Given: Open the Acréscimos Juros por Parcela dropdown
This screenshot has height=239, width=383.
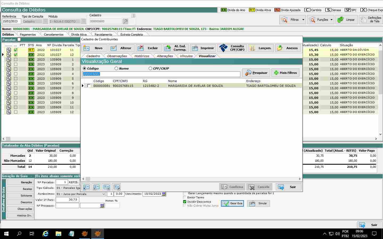Looking at the screenshot, I should point(104,194).
